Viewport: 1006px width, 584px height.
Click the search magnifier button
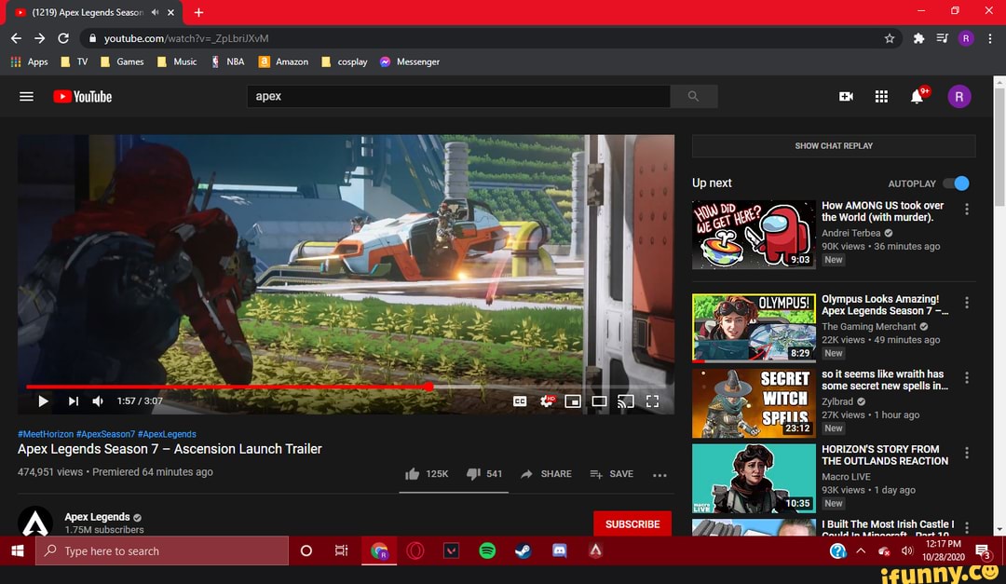[694, 96]
